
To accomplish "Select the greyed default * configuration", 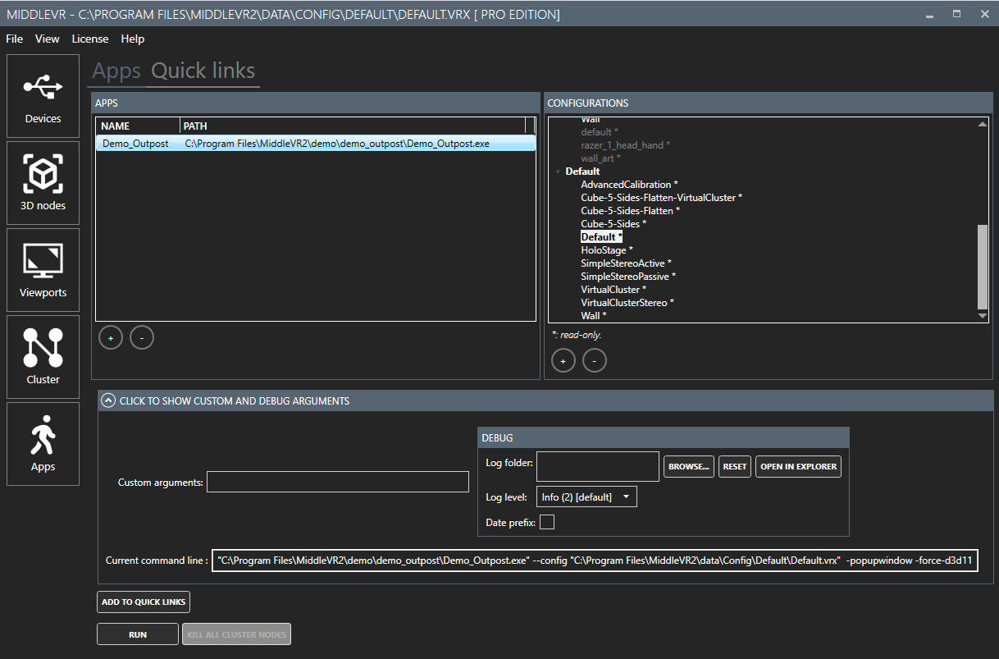I will tap(600, 132).
